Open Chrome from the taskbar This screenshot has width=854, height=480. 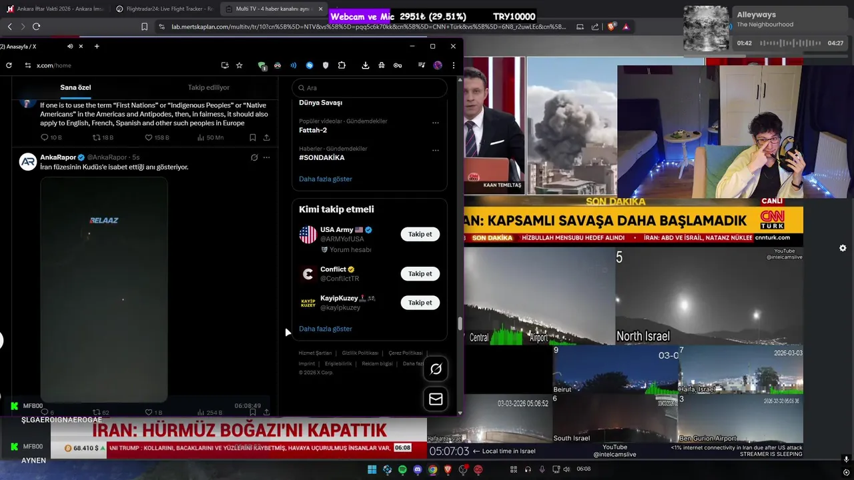(433, 469)
